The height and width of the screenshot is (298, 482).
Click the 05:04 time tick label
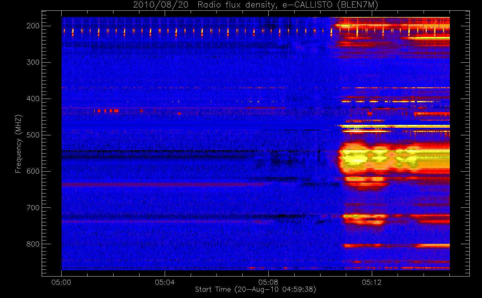[x=165, y=282]
